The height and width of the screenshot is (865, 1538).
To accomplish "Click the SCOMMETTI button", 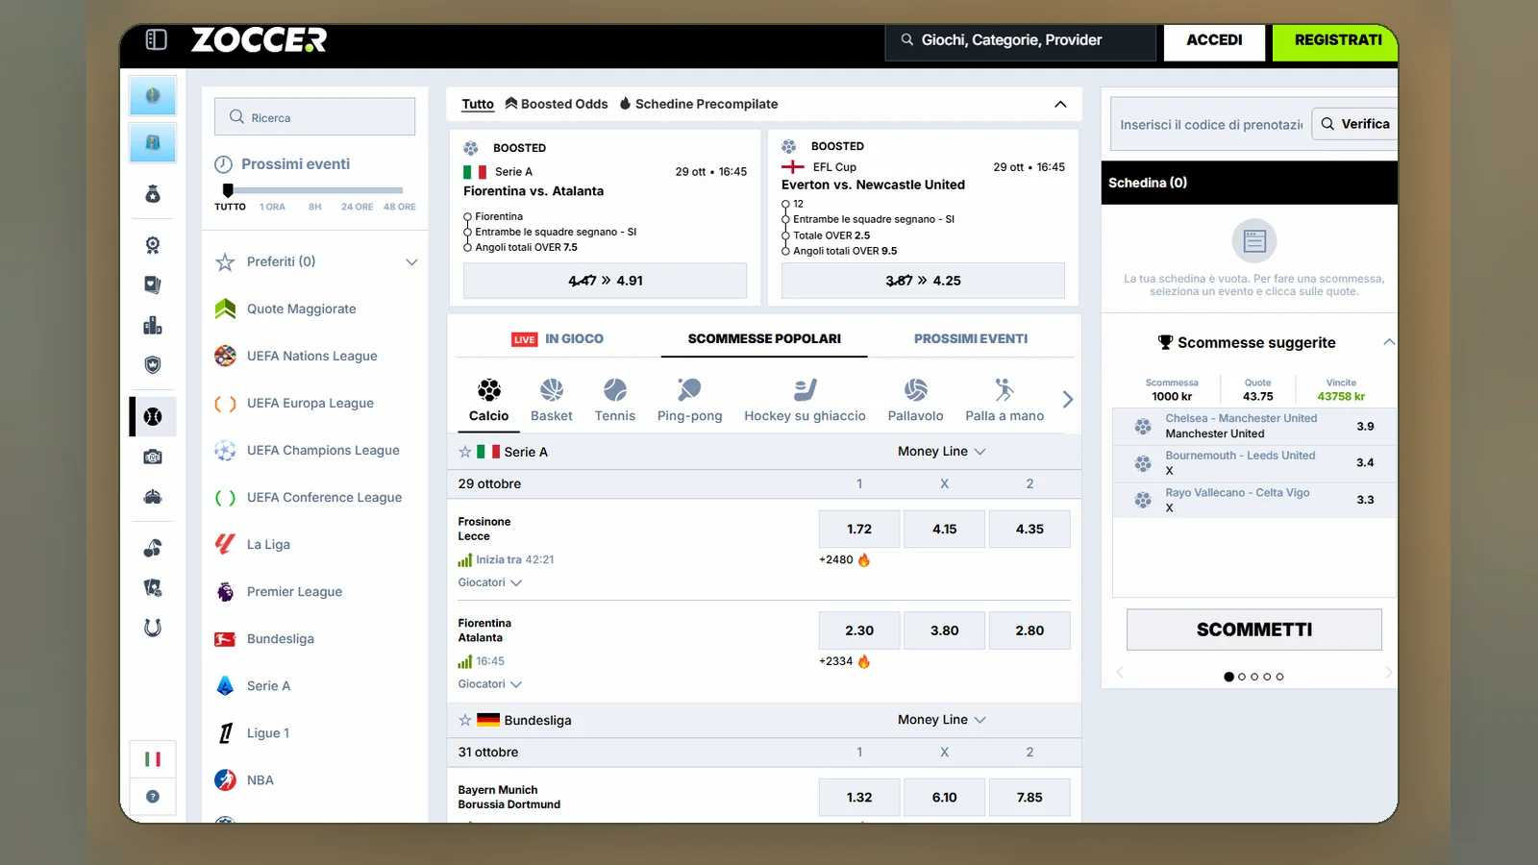I will [x=1254, y=630].
